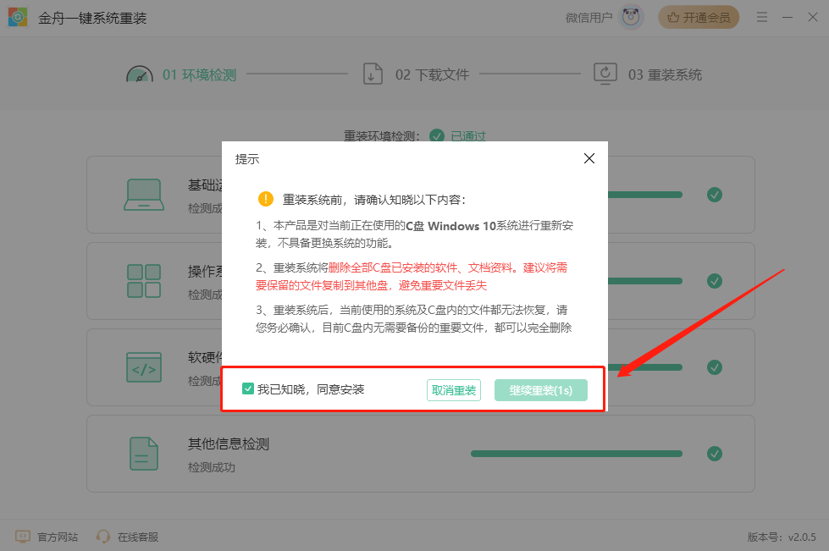Click the 继续重装(1s) button
The width and height of the screenshot is (829, 551).
point(541,390)
